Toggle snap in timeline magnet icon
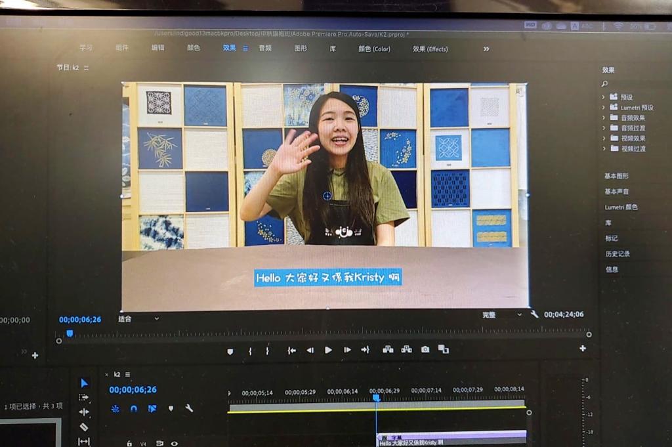 [x=134, y=408]
